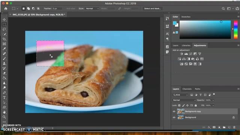Image resolution: width=240 pixels, height=135 pixels.
Task: Switch to the Channels tab
Action: click(x=187, y=89)
